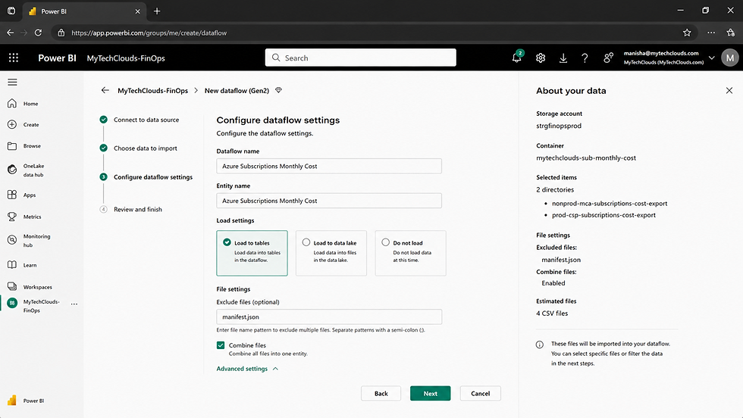Go to Connect to data source step
Viewport: 743px width, 418px height.
coord(146,120)
